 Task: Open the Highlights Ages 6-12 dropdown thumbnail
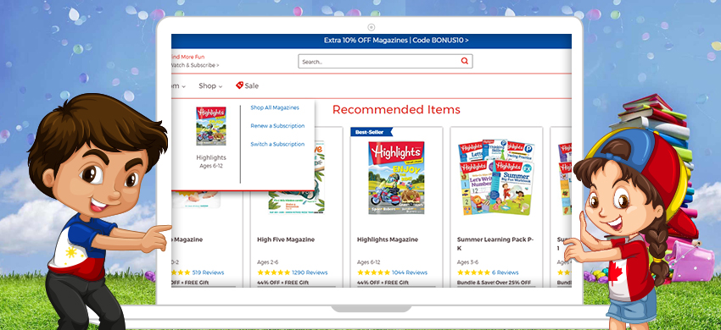(x=211, y=126)
